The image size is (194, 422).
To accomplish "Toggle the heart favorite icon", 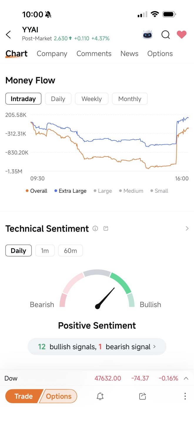I will (182, 35).
